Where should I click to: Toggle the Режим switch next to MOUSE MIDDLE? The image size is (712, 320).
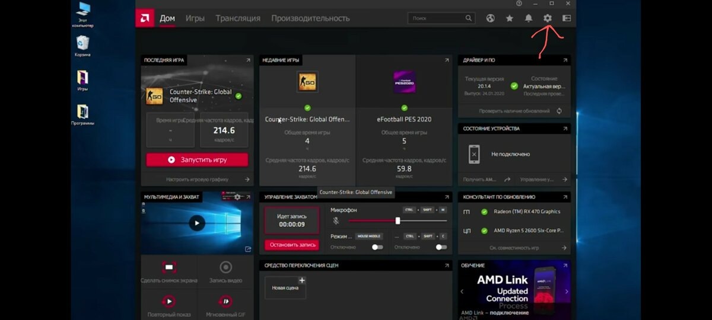point(377,247)
